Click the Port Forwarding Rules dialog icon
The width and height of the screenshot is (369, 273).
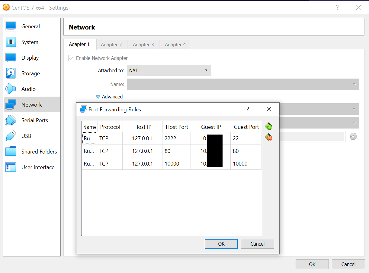coord(83,109)
